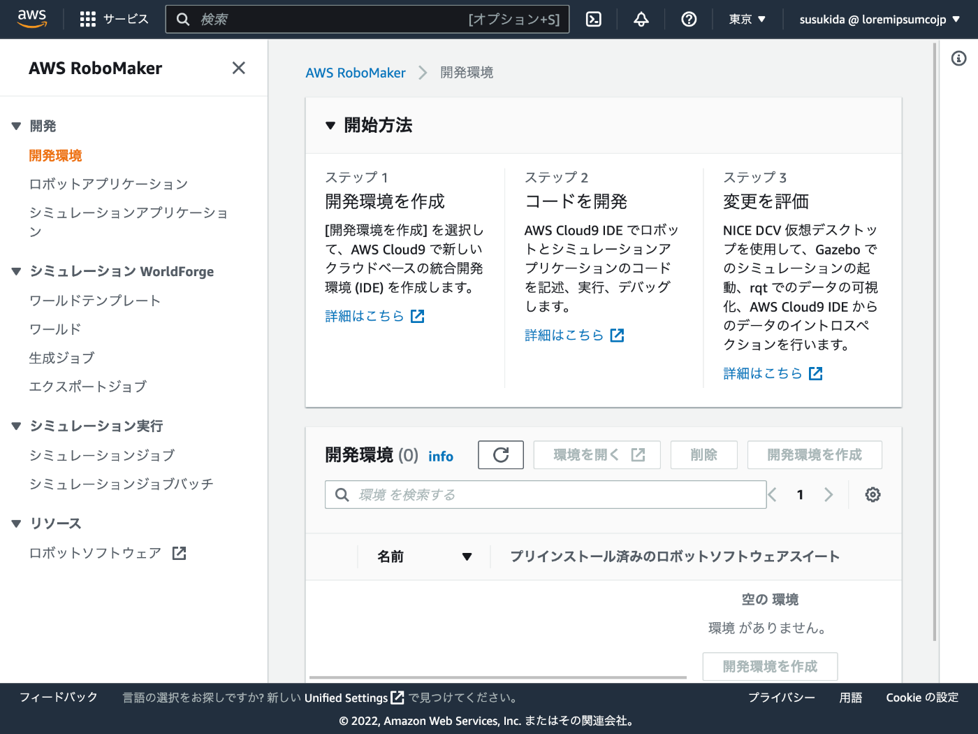978x734 pixels.
Task: Click the horizontal scrollbar under the table
Action: [498, 677]
